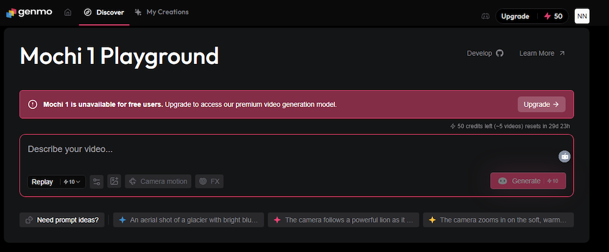Click the genmo logo

click(x=29, y=12)
